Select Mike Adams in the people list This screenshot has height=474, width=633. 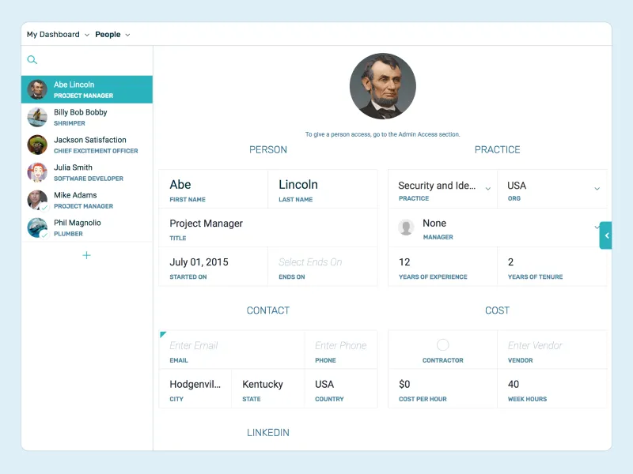pos(87,200)
